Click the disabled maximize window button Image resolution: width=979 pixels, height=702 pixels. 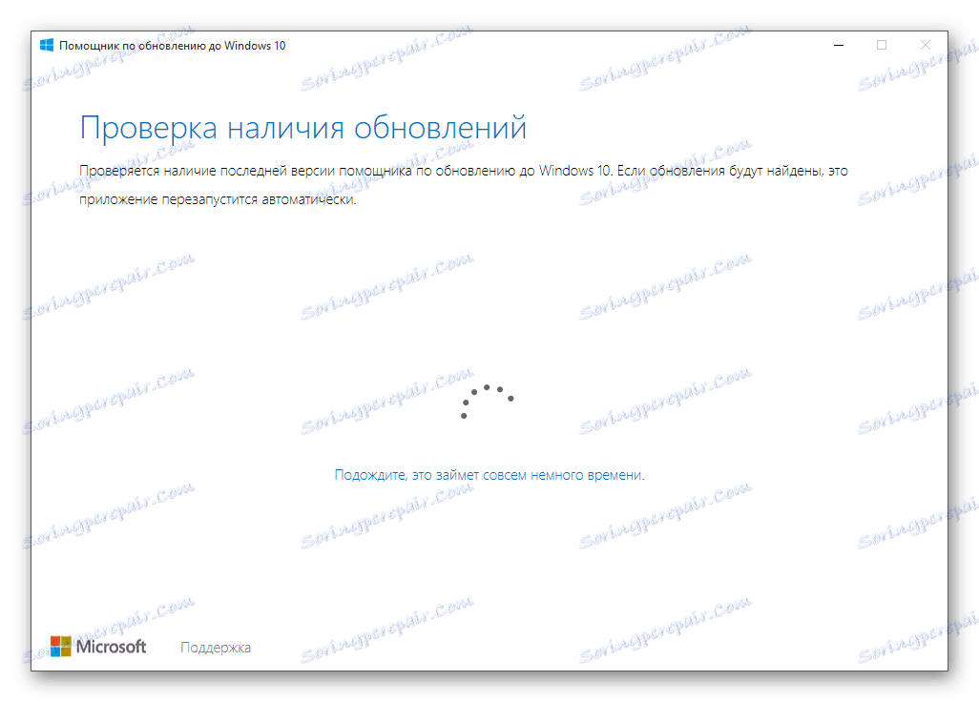click(x=882, y=45)
